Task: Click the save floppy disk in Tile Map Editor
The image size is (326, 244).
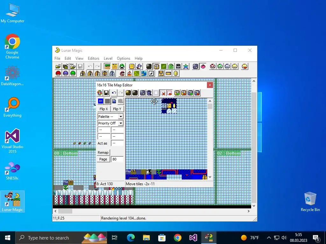Action: point(106,93)
